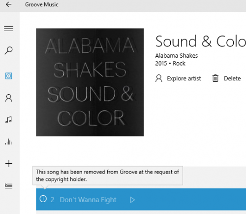246x214 pixels.
Task: Click the Sound & Color album cover
Action: point(90,82)
